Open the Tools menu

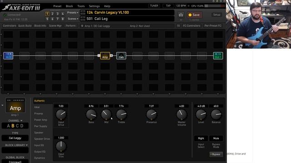pyautogui.click(x=81, y=6)
